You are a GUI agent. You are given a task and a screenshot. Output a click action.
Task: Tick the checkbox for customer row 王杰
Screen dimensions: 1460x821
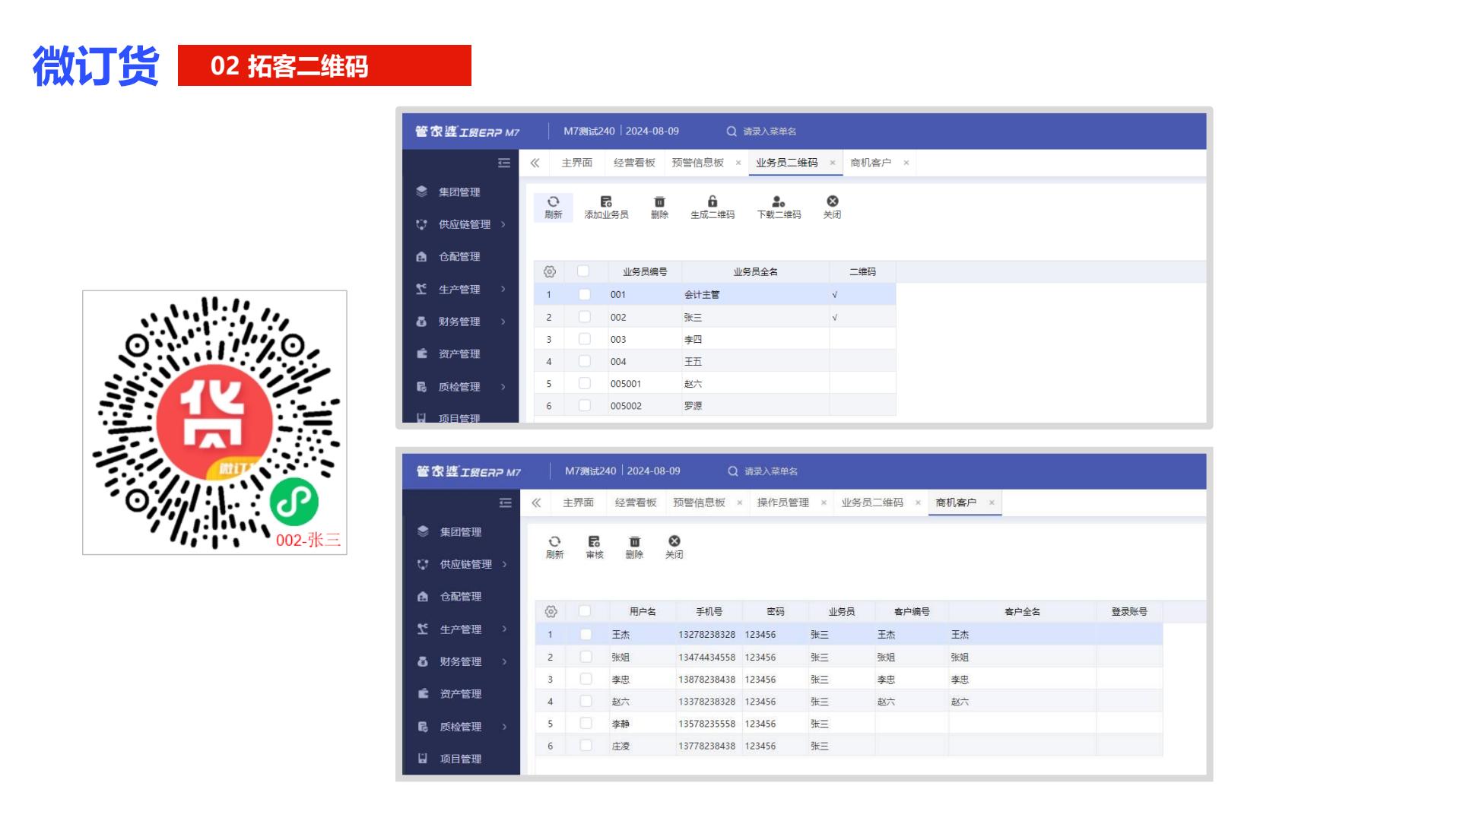tap(586, 634)
